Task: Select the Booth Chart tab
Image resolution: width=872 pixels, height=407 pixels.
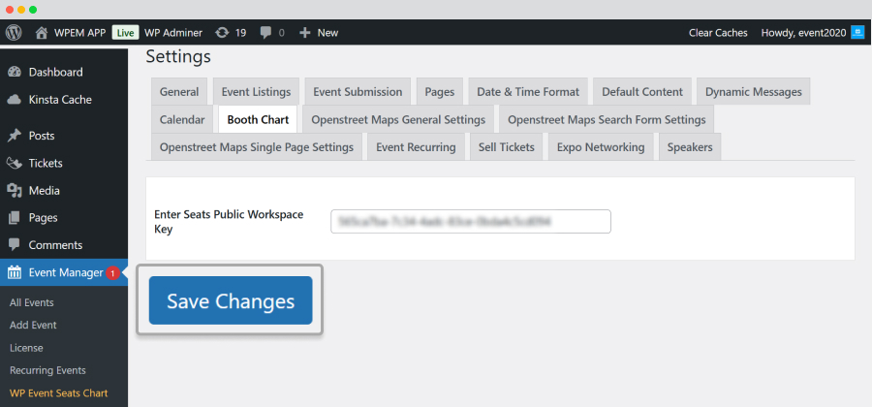Action: click(x=258, y=119)
